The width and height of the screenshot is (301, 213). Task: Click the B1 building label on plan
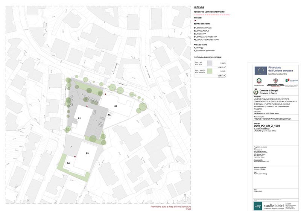[x=79, y=119]
